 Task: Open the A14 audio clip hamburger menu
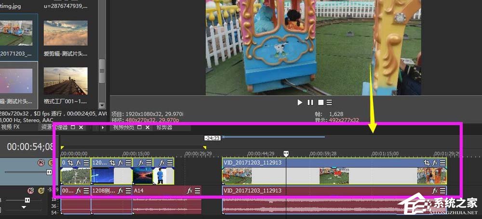tap(198, 191)
